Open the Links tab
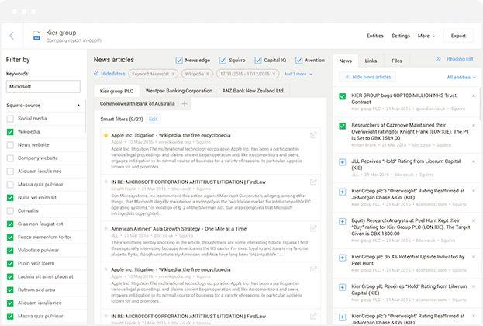Screen dimensions: 483x326 pos(371,61)
